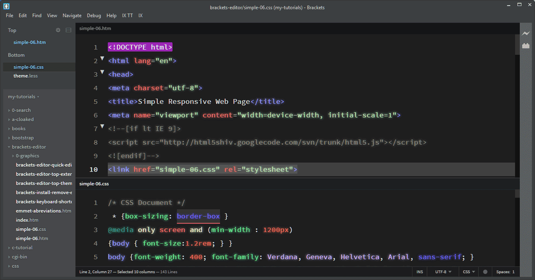This screenshot has height=280, width=535.
Task: Open simple-06.htm in project file tree
Action: 32,238
